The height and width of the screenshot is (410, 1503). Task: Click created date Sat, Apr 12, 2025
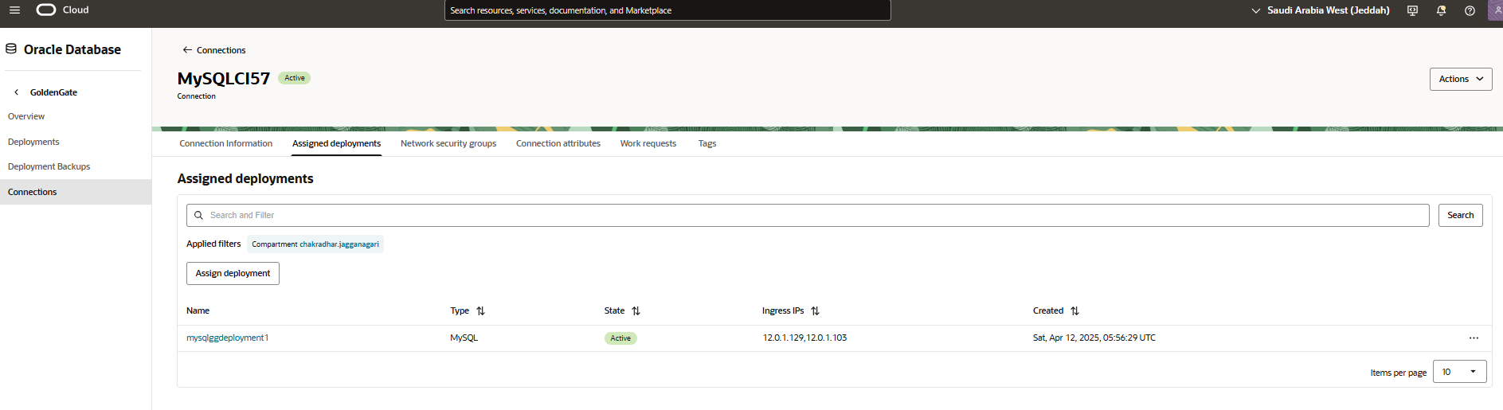[x=1094, y=338]
